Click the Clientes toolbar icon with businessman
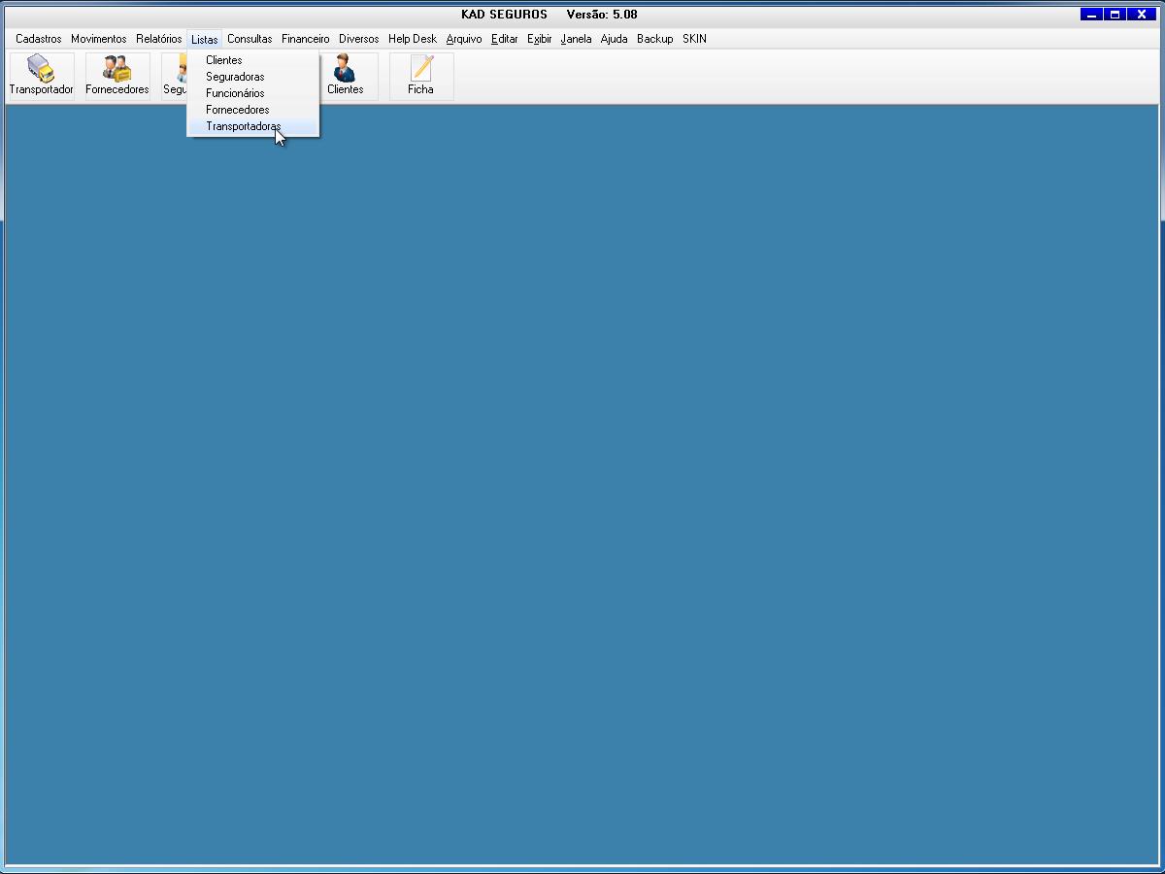The image size is (1165, 874). (345, 76)
